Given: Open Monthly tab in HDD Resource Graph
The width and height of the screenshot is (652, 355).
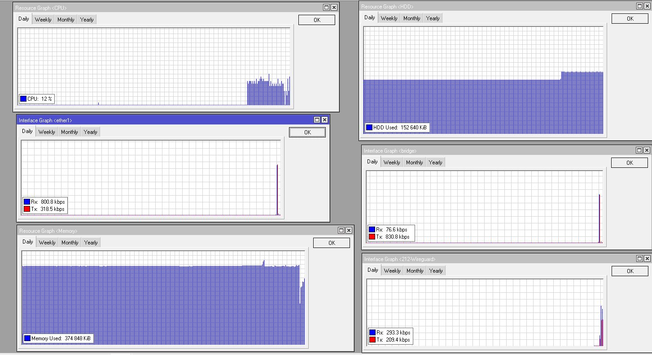Looking at the screenshot, I should tap(412, 18).
